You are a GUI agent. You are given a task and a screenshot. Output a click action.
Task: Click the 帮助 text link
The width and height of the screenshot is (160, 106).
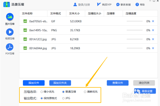click(x=142, y=5)
